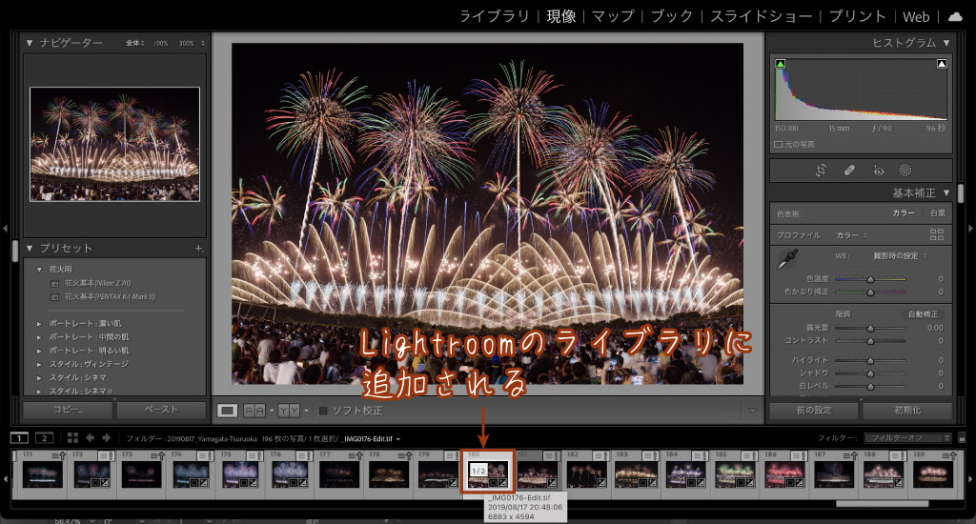Toggle the filmstrip filter switch
Image resolution: width=976 pixels, height=524 pixels.
point(962,438)
